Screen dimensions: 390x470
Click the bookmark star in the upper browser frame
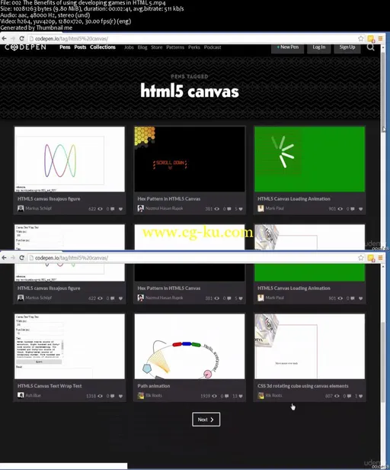[361, 38]
